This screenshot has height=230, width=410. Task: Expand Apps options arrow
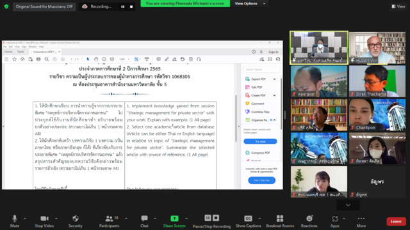click(x=344, y=218)
